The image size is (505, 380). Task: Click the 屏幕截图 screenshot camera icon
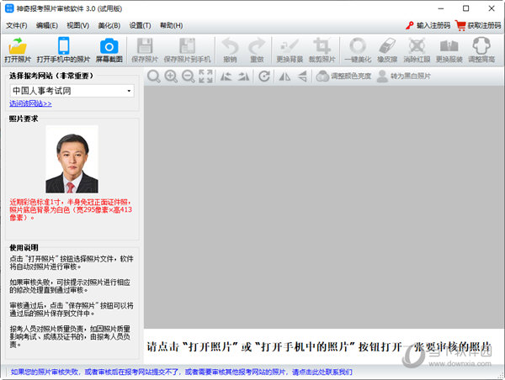pyautogui.click(x=108, y=46)
